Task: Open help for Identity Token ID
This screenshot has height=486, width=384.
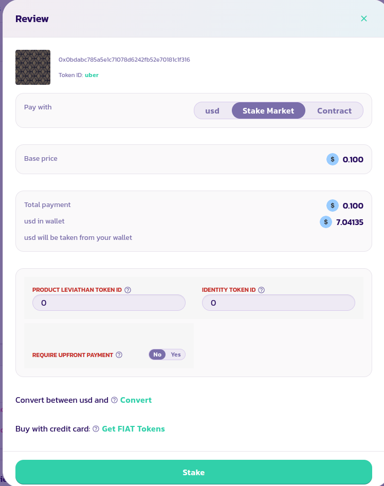Action: tap(261, 290)
